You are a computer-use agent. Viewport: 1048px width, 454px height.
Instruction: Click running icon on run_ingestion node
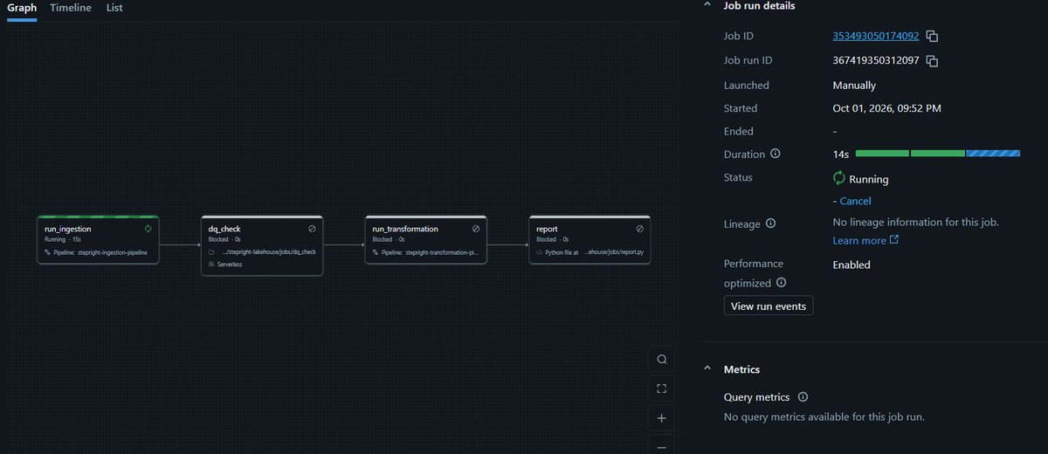pos(148,229)
